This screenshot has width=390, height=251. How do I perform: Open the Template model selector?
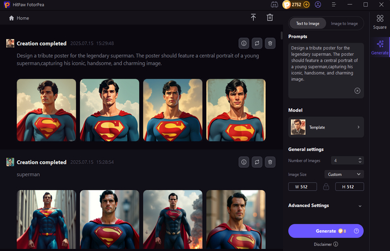coord(326,127)
